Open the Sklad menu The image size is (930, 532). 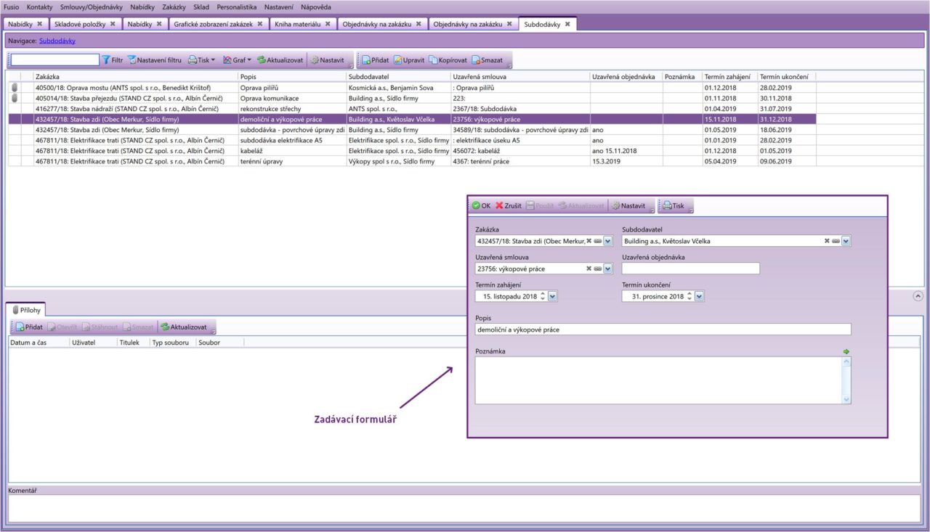click(x=201, y=7)
